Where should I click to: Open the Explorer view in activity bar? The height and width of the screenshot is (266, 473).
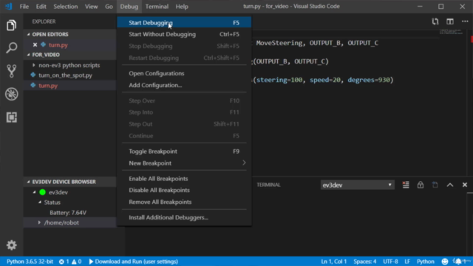click(x=12, y=25)
